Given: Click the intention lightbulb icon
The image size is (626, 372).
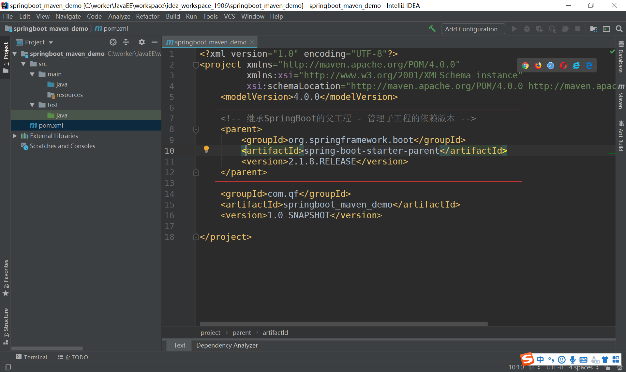Looking at the screenshot, I should click(206, 149).
